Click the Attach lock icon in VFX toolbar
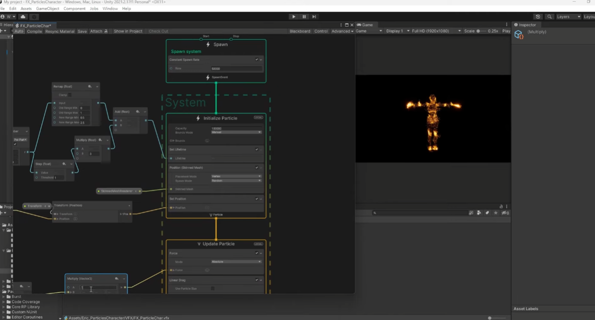Viewport: 595px width, 320px height. 105,31
